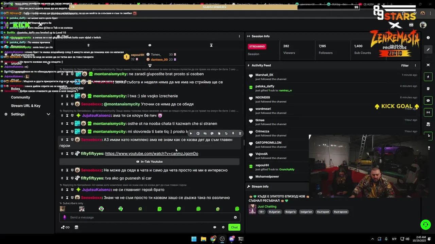Click shield icon on Senseboxx 'Уточни се' message
Screen dimensions: 435x244
click(72, 104)
